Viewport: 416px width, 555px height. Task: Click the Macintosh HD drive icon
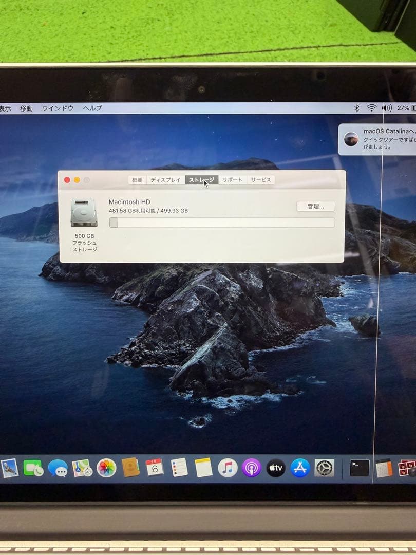click(x=84, y=213)
